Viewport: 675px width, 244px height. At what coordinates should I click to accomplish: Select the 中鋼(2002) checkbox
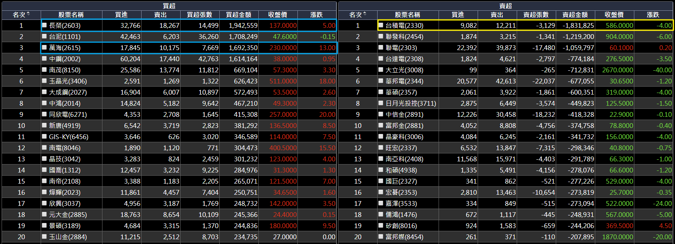coord(45,58)
